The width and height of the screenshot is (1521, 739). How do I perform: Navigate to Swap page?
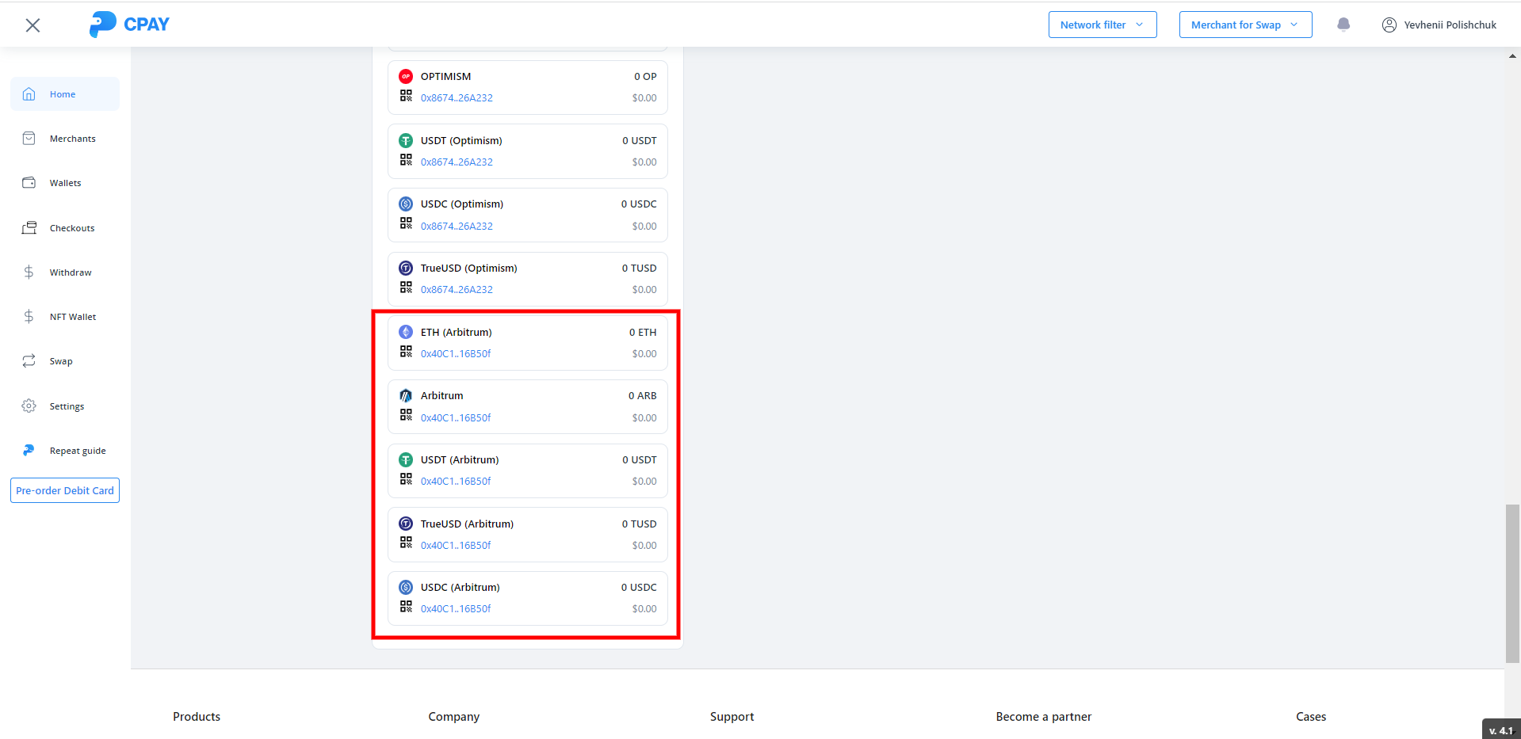point(61,361)
